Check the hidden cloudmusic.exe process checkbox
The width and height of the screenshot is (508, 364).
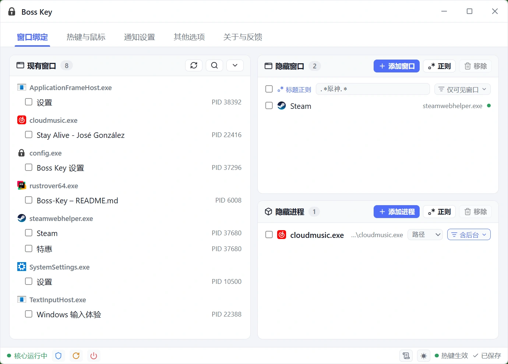coord(269,235)
